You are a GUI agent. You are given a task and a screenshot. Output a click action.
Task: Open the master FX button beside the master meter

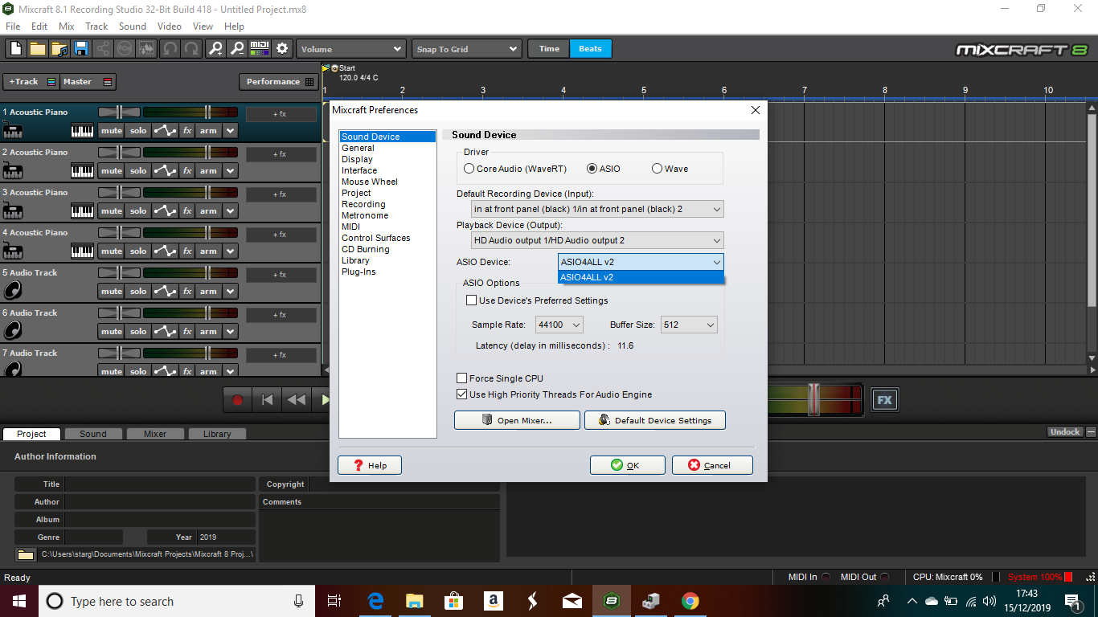pos(884,399)
